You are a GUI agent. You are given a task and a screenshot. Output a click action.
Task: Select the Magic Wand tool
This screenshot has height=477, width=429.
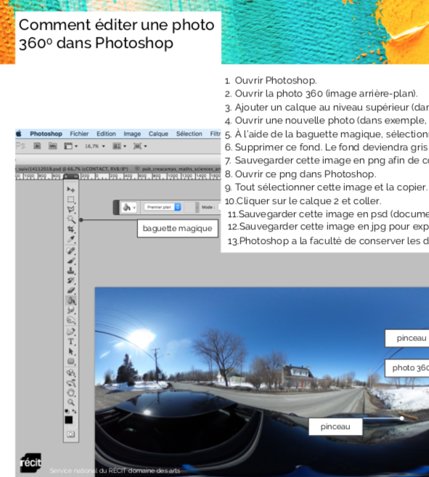[71, 219]
